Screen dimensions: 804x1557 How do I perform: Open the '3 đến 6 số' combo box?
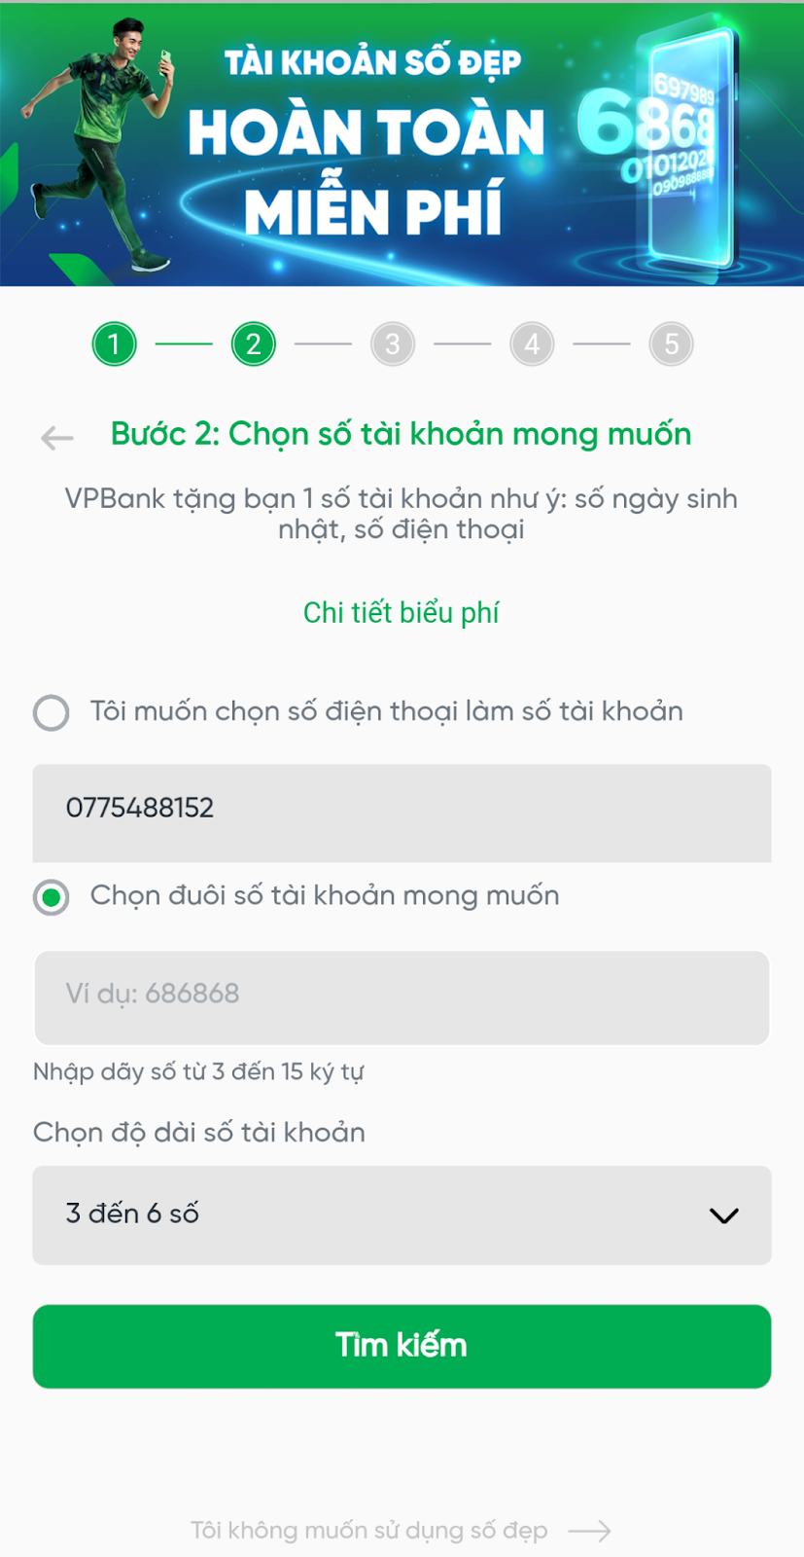pyautogui.click(x=402, y=1215)
